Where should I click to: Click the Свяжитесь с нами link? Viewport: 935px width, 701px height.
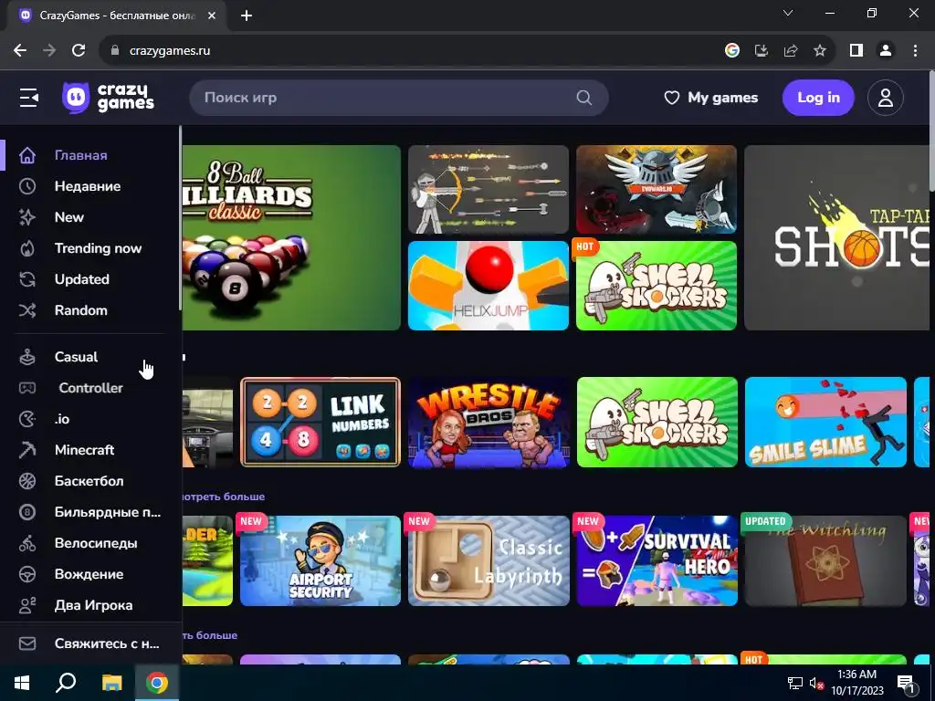point(107,643)
